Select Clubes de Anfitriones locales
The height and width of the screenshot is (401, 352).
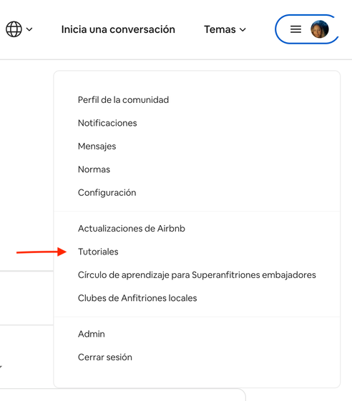pos(137,298)
